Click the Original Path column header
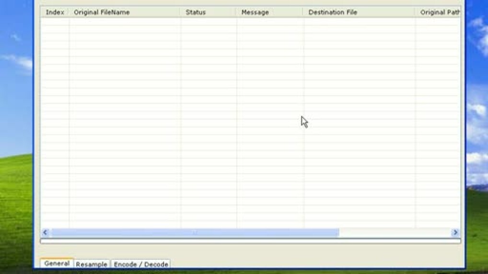 click(439, 12)
